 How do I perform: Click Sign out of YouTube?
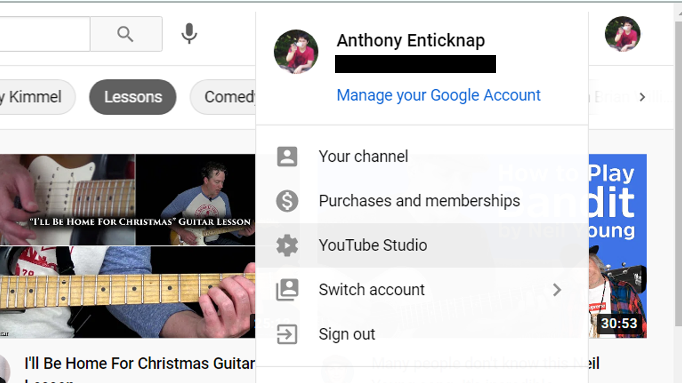[x=347, y=334]
